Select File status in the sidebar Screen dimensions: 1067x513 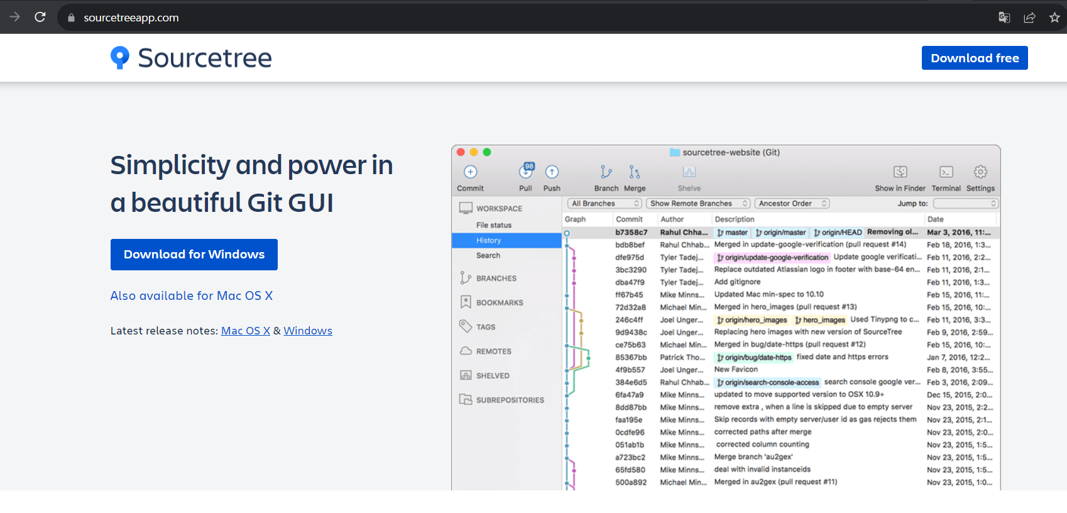pyautogui.click(x=494, y=225)
